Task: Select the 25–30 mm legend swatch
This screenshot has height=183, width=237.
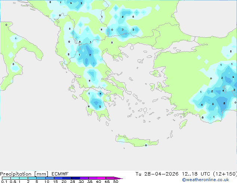Action: tap(76, 178)
